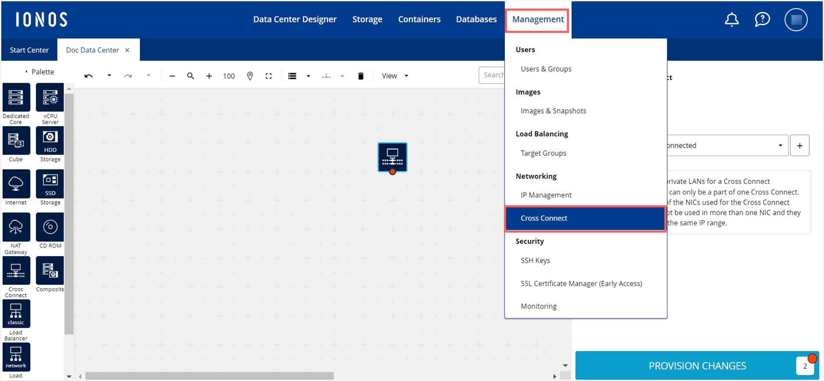The height and width of the screenshot is (381, 824).
Task: Expand the undo history dropdown arrow
Action: 109,75
